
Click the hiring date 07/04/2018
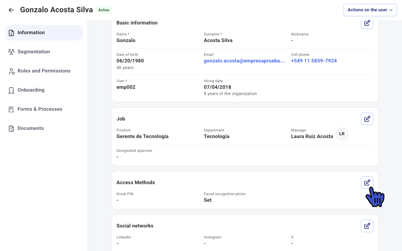click(x=217, y=87)
